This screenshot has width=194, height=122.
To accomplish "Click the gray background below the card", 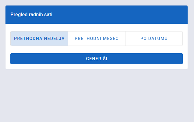I will (x=97, y=96).
